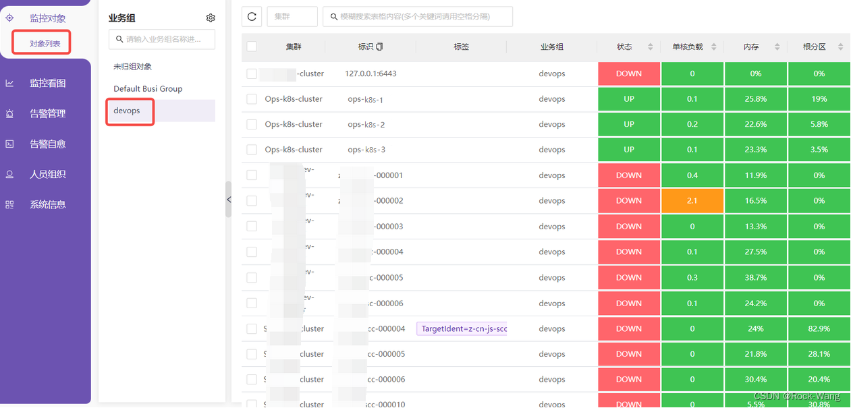851x408 pixels.
Task: Sort by 根分区 column
Action: click(x=840, y=47)
